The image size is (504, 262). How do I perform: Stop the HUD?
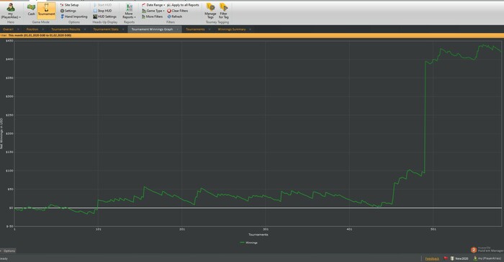(x=102, y=11)
